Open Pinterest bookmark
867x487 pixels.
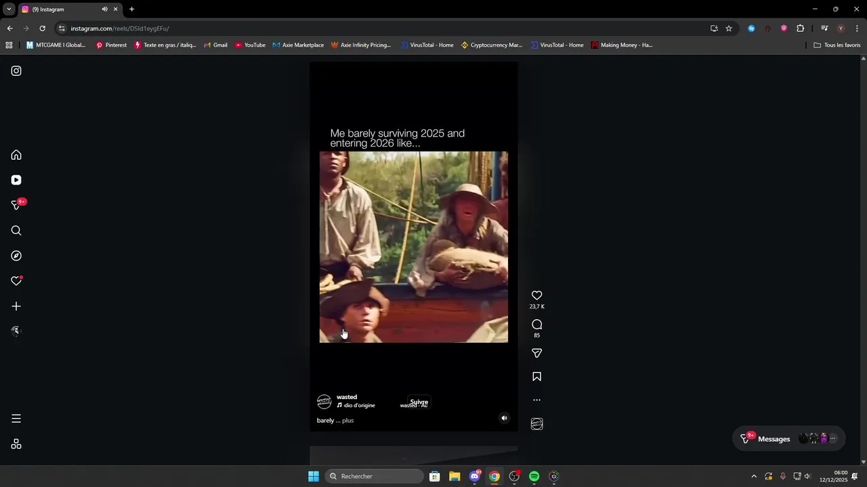pos(111,45)
